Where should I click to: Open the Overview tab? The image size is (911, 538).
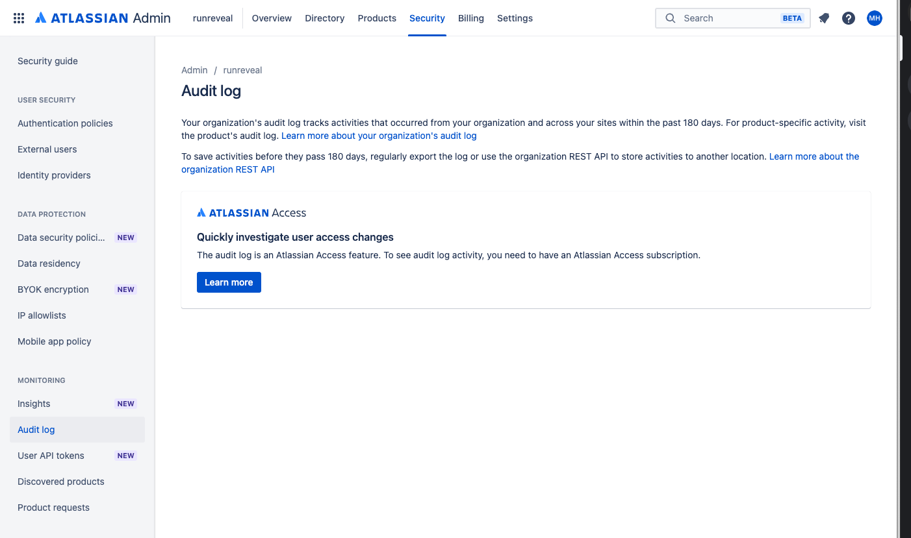272,18
